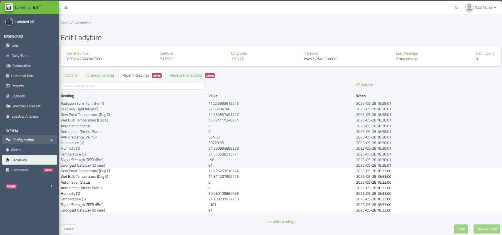The height and width of the screenshot is (235, 502).
Task: Open Historical Data from the sidebar
Action: point(23,76)
